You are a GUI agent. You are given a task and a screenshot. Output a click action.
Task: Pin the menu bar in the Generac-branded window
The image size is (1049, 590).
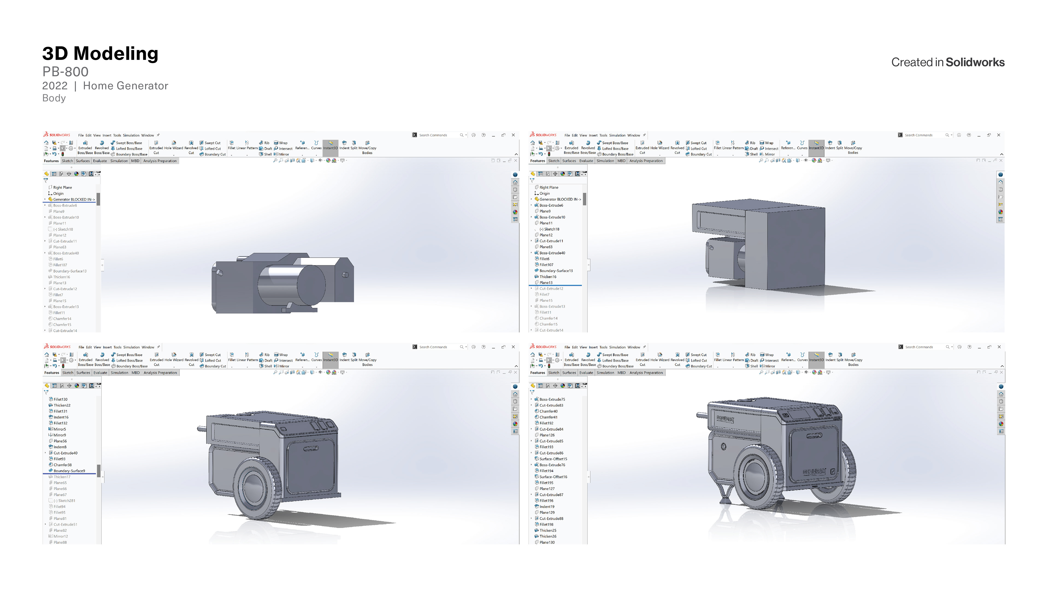pyautogui.click(x=644, y=347)
